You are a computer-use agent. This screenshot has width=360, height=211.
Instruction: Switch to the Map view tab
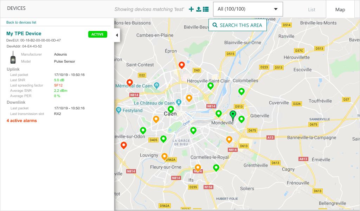[340, 9]
